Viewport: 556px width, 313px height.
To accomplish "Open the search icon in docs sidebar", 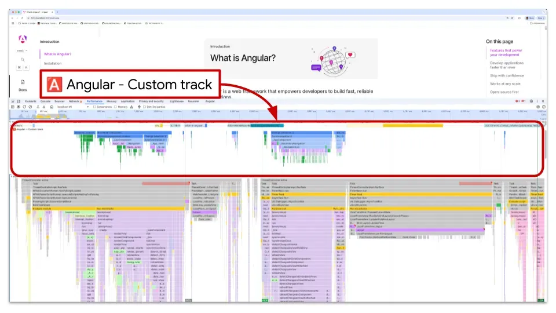I will [x=23, y=60].
